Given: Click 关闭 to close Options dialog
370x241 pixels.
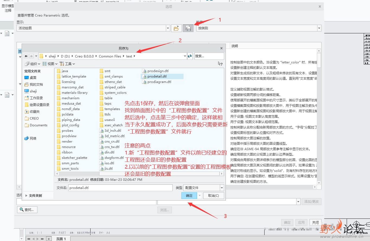Looking at the screenshot, I should pyautogui.click(x=316, y=222).
